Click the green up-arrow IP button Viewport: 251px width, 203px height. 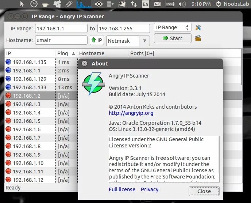coord(97,40)
